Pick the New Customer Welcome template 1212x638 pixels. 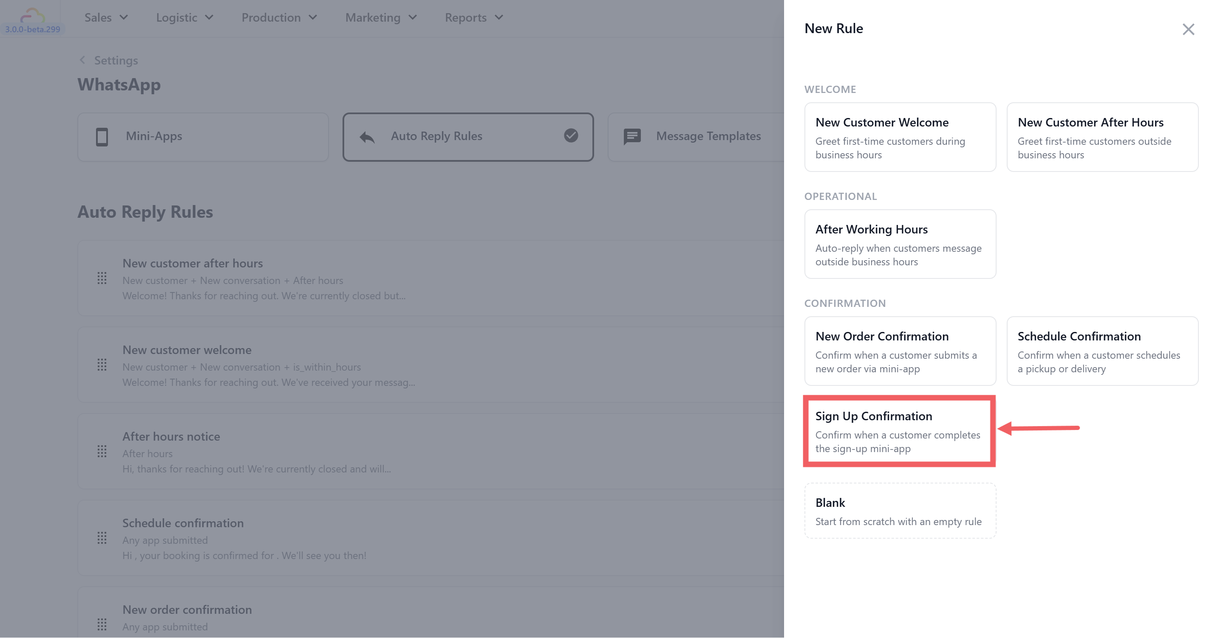[x=900, y=137]
